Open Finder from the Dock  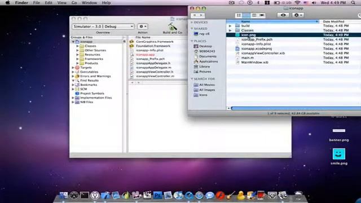(64, 196)
